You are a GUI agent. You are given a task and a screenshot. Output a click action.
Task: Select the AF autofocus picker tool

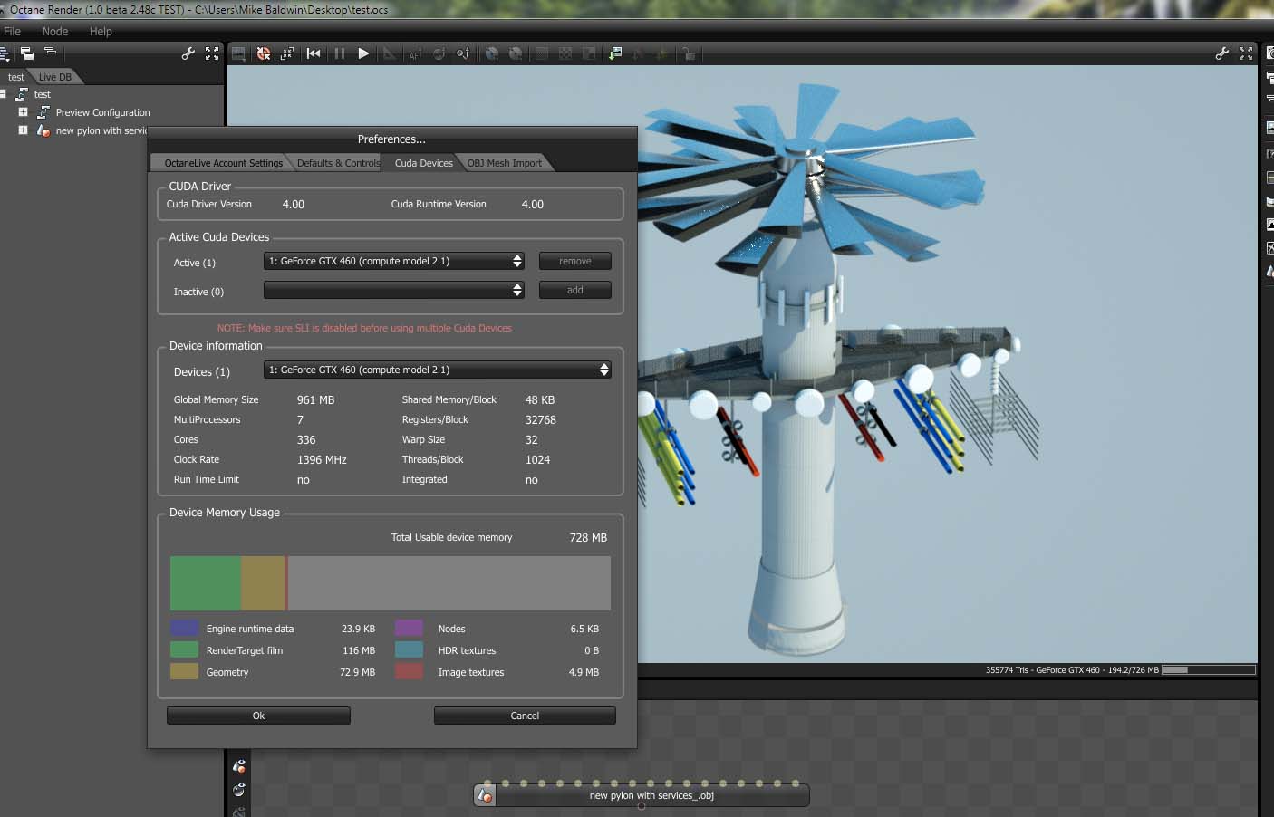point(415,53)
